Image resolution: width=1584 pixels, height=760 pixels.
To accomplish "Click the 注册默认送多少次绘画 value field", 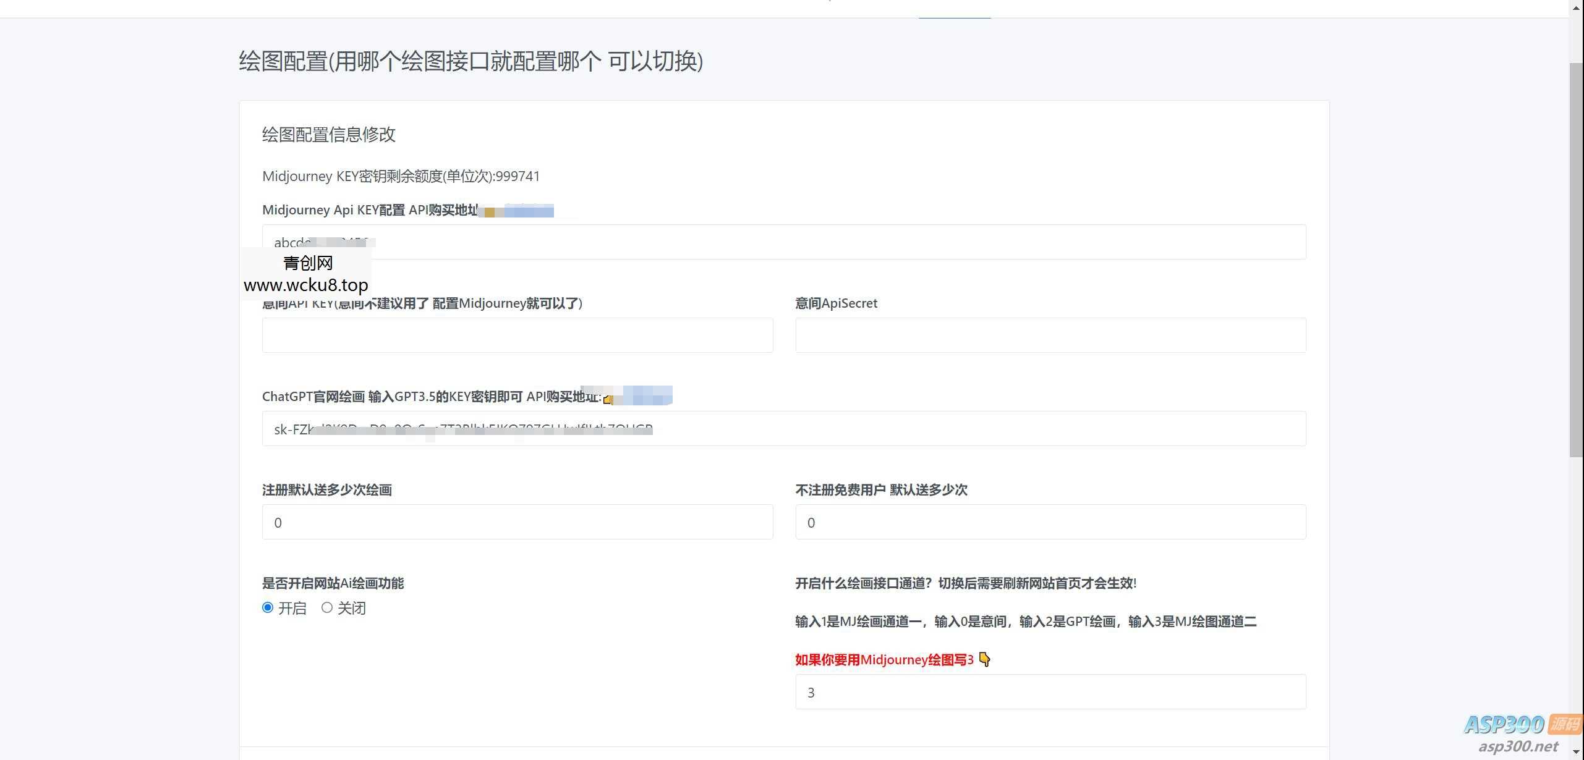I will point(517,522).
